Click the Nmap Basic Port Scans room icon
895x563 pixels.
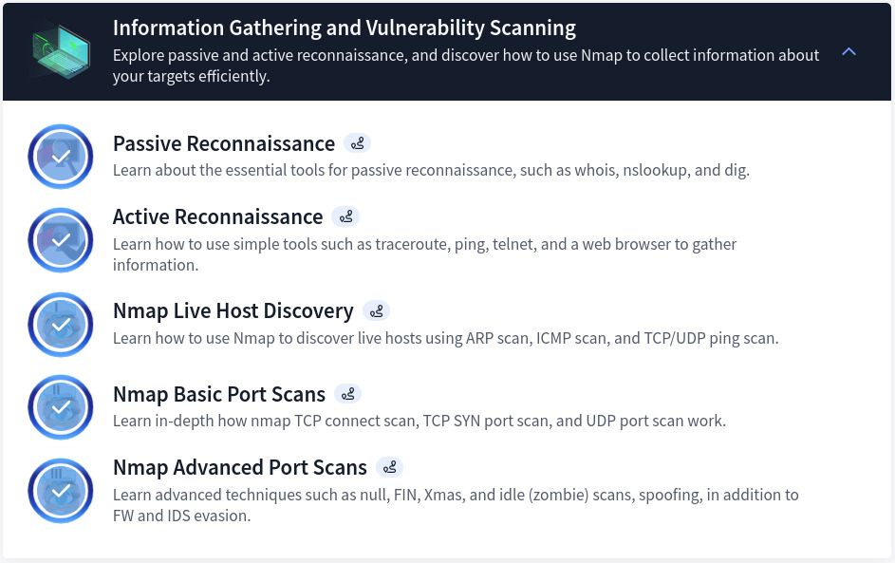[x=60, y=407]
